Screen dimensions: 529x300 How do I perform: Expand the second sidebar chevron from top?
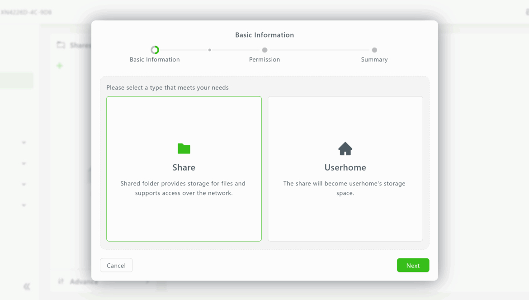pyautogui.click(x=24, y=163)
